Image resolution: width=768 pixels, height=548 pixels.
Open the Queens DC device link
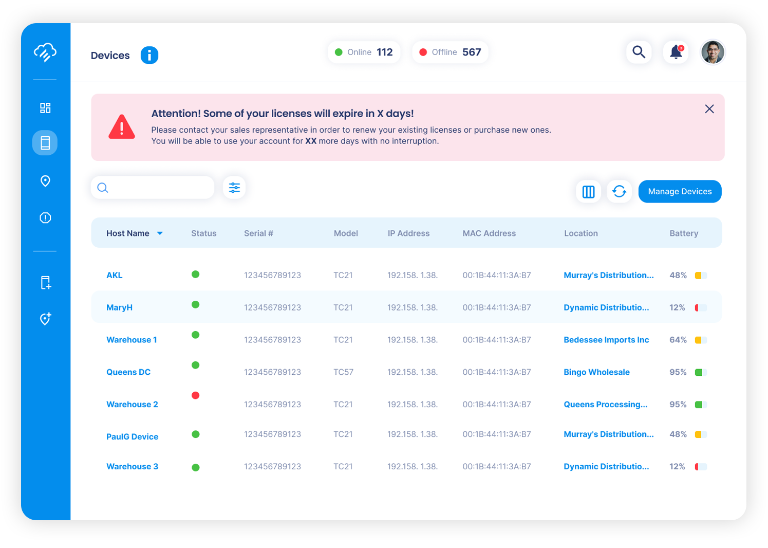pos(128,372)
